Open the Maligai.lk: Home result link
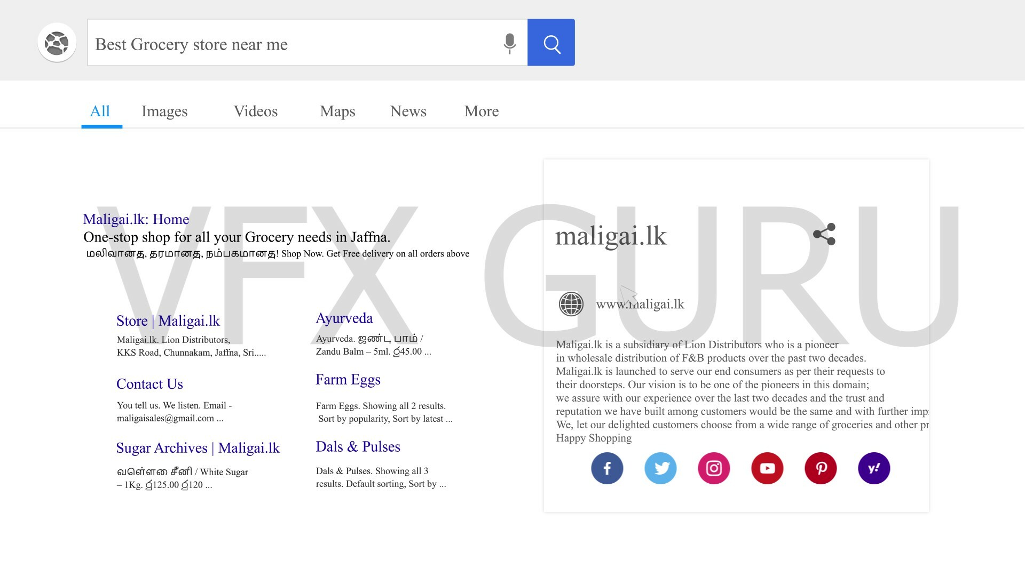 136,219
